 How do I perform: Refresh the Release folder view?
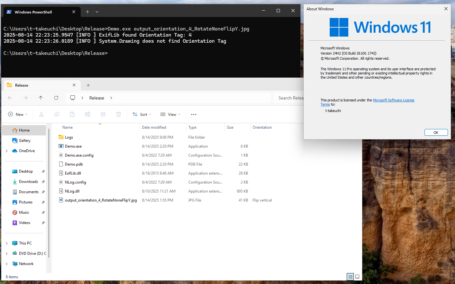(x=56, y=98)
